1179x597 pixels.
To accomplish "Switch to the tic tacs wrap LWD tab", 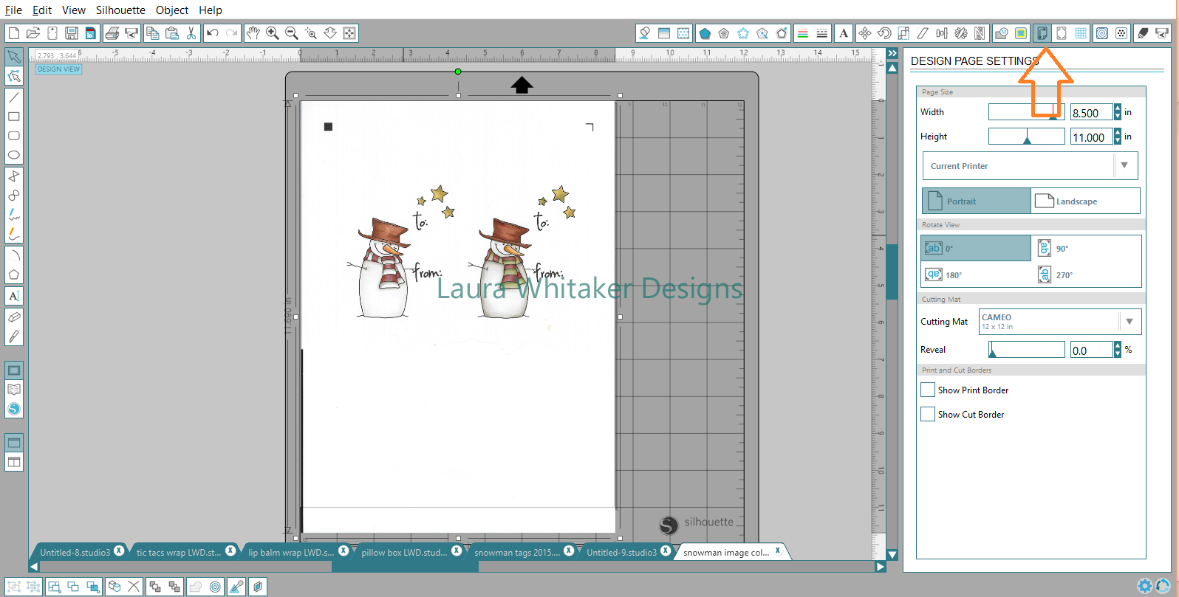I will click(179, 552).
